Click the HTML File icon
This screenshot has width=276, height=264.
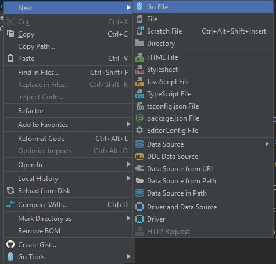139,57
